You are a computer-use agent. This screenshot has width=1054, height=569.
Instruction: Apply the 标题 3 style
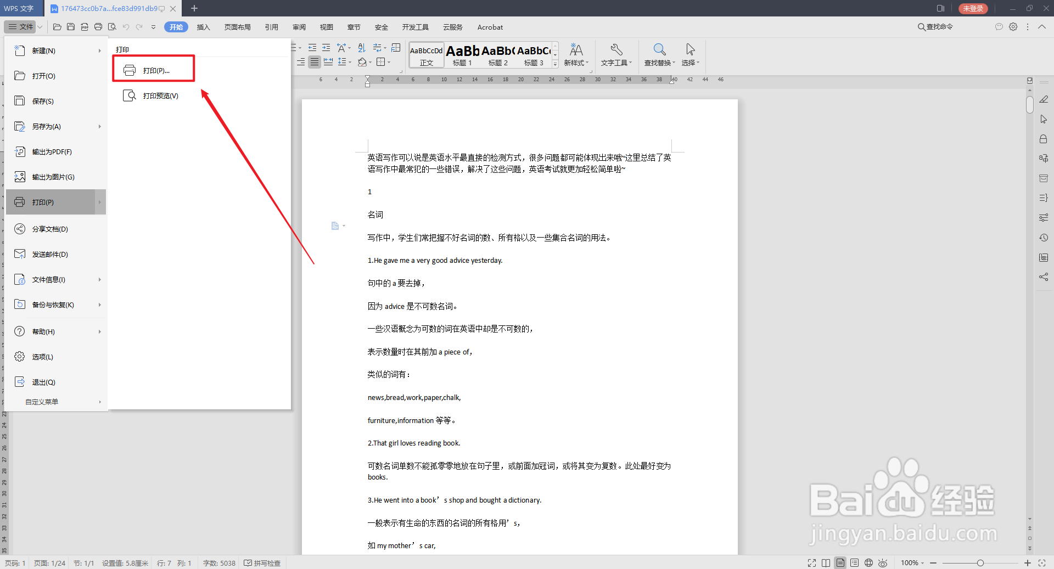(x=534, y=55)
